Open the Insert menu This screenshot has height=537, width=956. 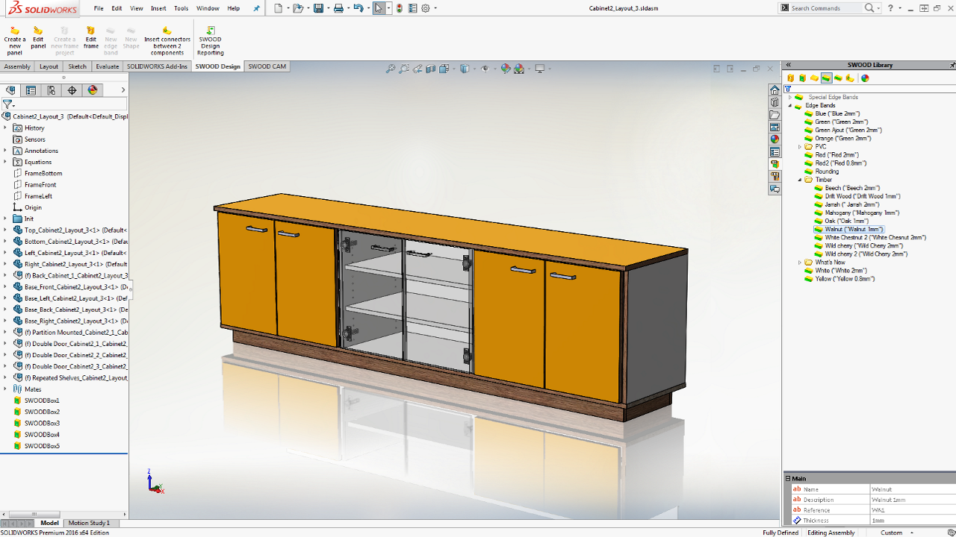(x=158, y=8)
